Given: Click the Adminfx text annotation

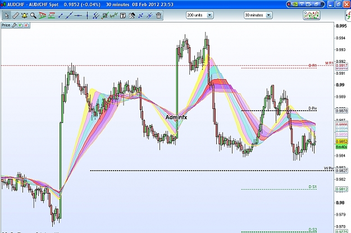Looking at the screenshot, I should [176, 117].
